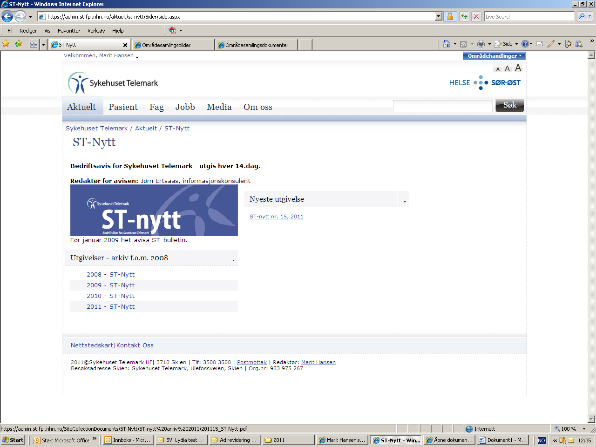
Task: Select the largest font size A
Action: tap(518, 68)
